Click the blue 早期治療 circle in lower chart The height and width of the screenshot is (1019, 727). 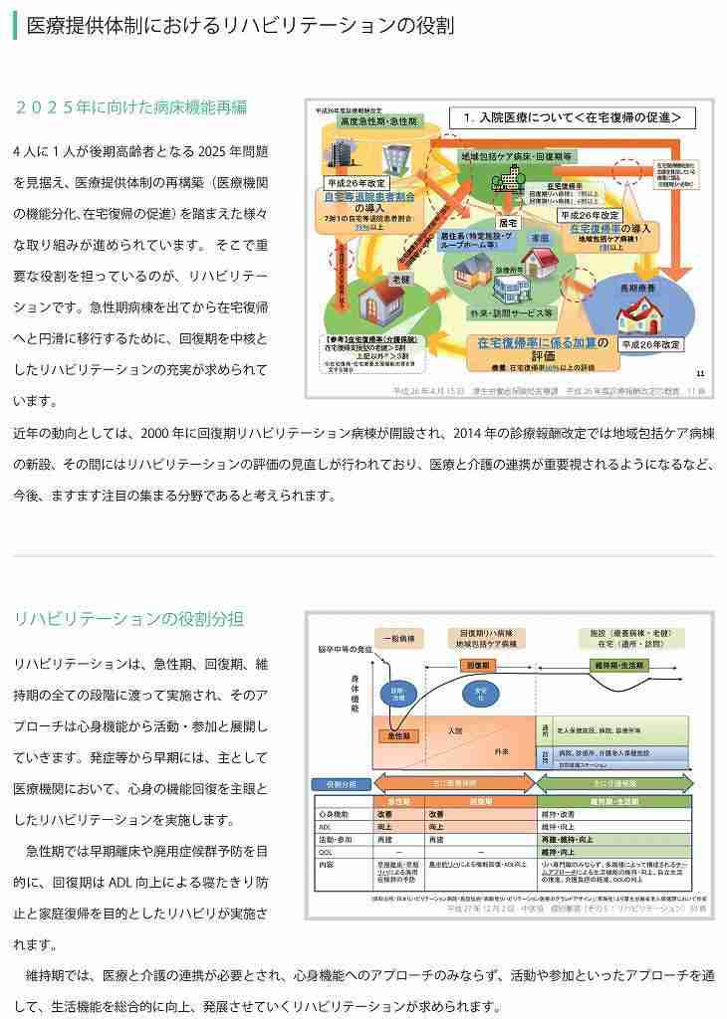click(x=396, y=694)
